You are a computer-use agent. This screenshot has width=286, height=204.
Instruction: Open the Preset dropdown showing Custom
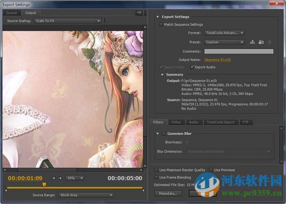click(x=224, y=42)
